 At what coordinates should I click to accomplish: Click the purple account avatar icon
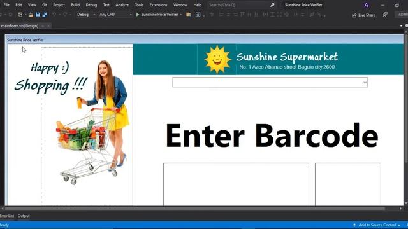point(367,5)
